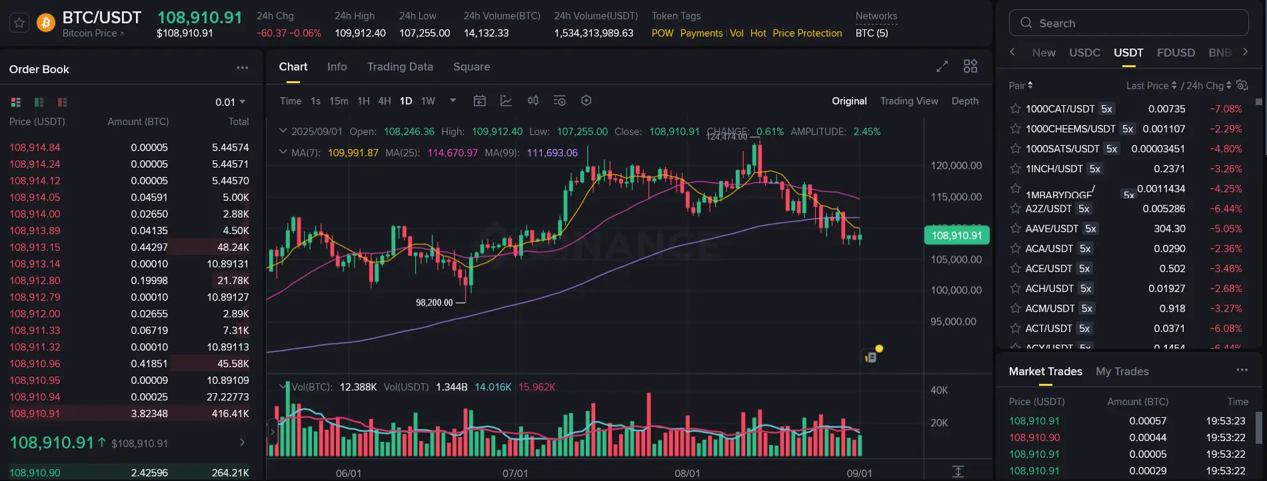Click the scale-to-fit icon below the price axis
The width and height of the screenshot is (1267, 481).
(x=958, y=471)
